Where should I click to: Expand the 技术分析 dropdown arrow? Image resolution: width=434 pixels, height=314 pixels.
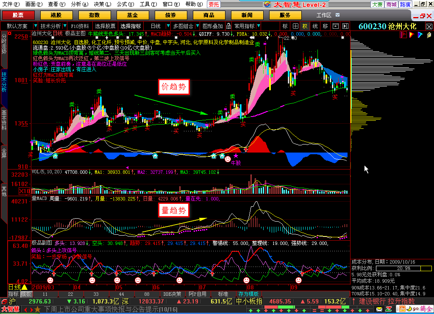(65, 26)
